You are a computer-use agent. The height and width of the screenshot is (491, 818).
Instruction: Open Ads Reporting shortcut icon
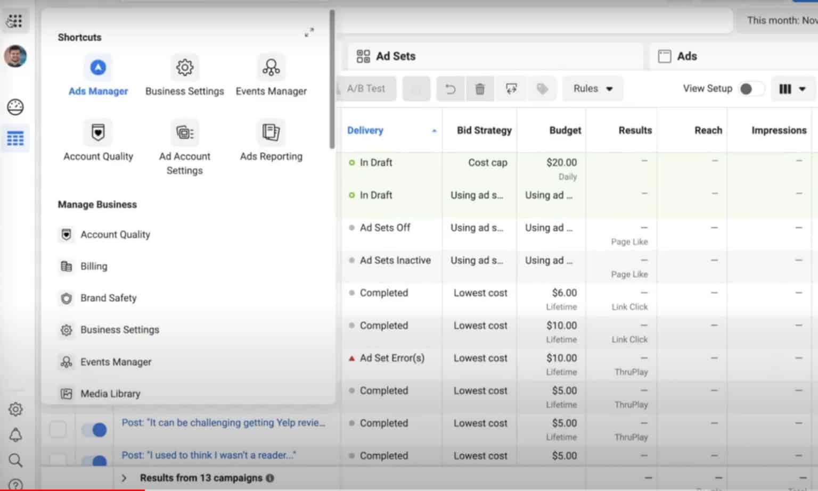coord(271,132)
